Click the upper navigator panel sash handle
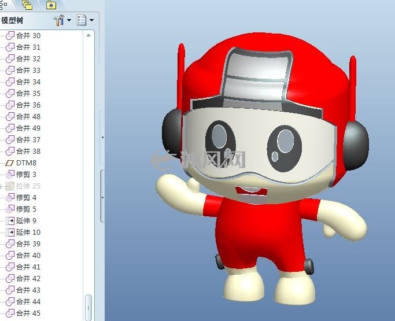This screenshot has width=395, height=321. 102,137
